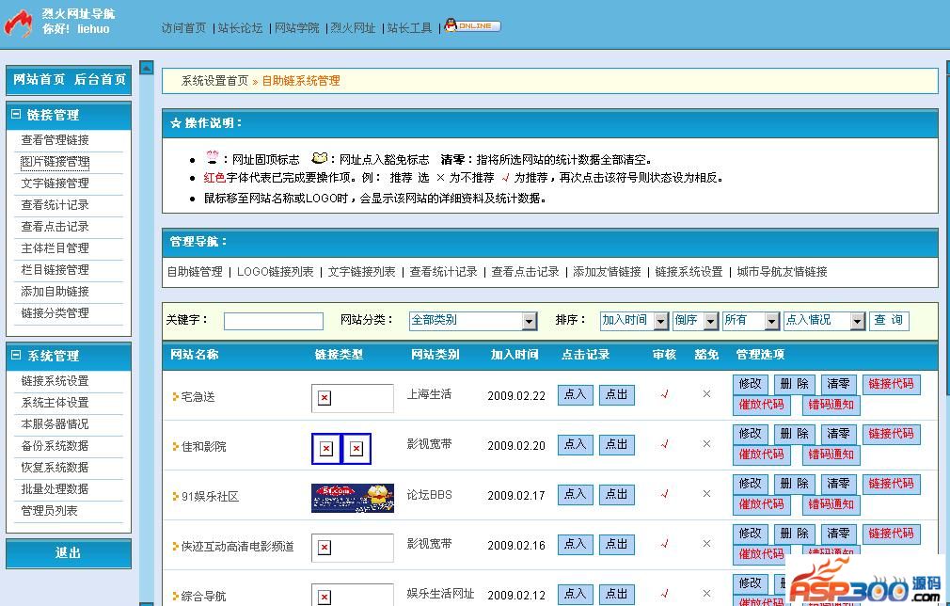Click the 91娱乐社区 logo banner image
The width and height of the screenshot is (950, 606).
(352, 498)
